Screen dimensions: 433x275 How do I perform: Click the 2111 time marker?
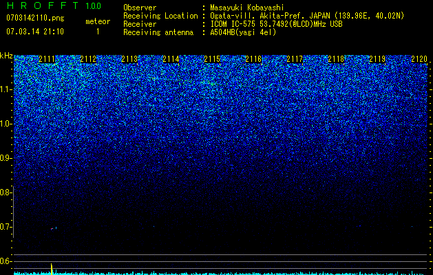pos(47,59)
